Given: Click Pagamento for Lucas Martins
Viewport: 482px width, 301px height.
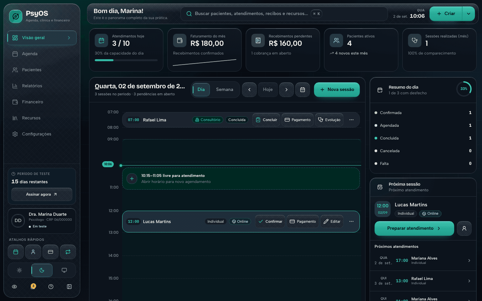Looking at the screenshot, I should [303, 221].
